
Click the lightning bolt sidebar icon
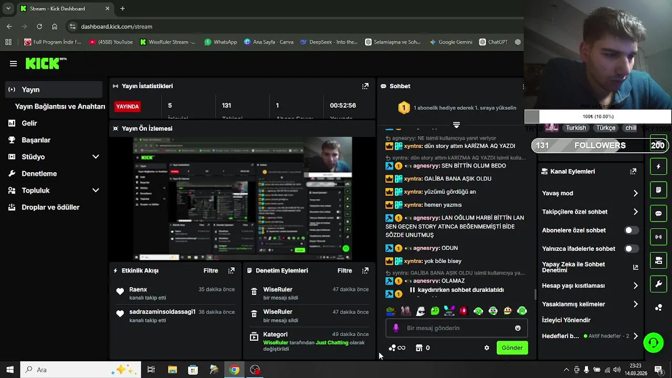pyautogui.click(x=658, y=166)
